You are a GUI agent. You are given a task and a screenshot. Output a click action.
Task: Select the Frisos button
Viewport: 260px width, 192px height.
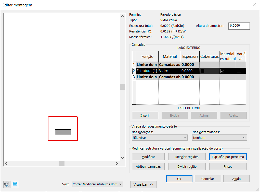tap(228, 166)
